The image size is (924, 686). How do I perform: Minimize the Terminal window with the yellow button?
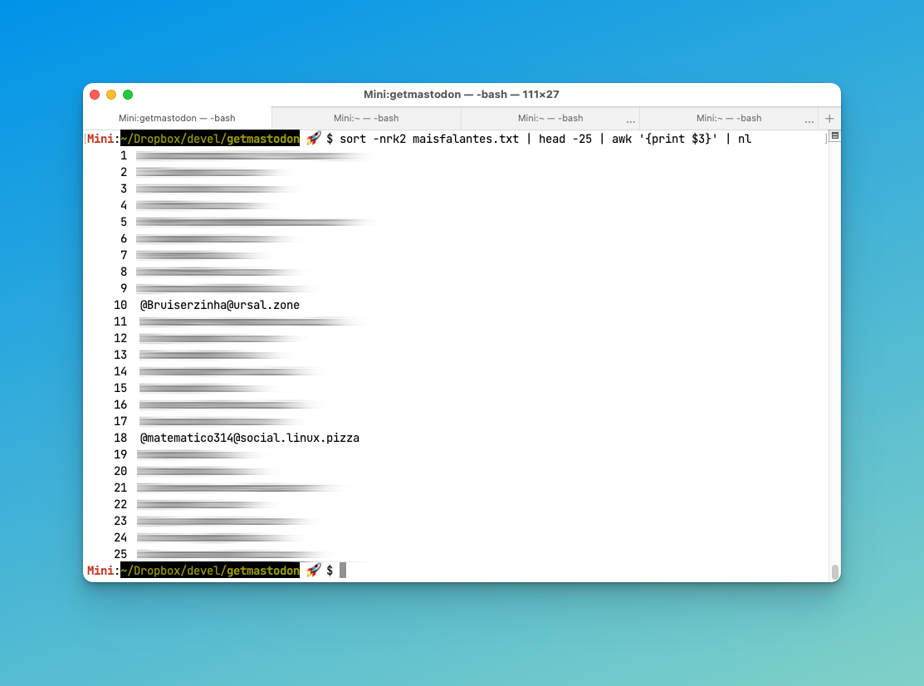pos(111,95)
